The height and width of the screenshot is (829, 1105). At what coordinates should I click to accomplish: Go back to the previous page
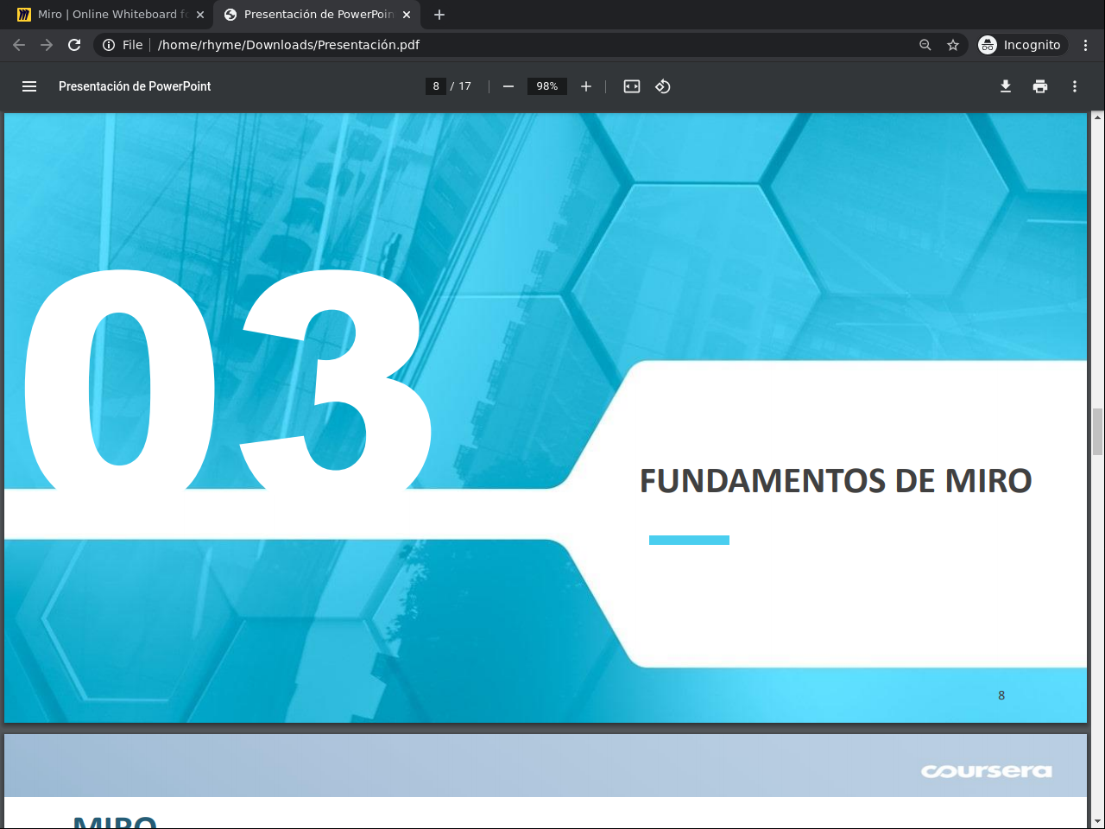19,45
